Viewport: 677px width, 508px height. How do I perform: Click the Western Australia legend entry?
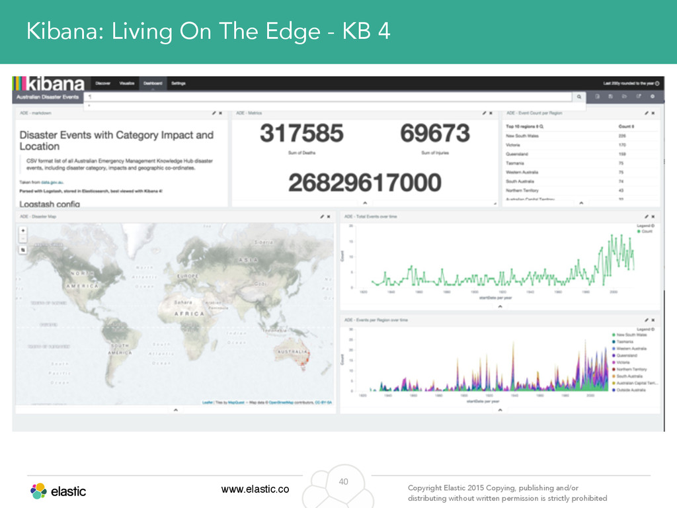(629, 349)
